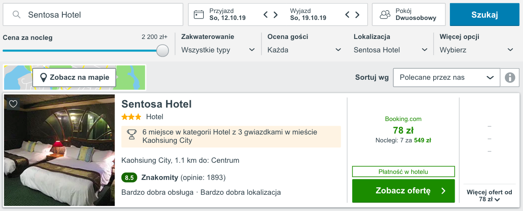Open the Lokalizacja dropdown

390,50
